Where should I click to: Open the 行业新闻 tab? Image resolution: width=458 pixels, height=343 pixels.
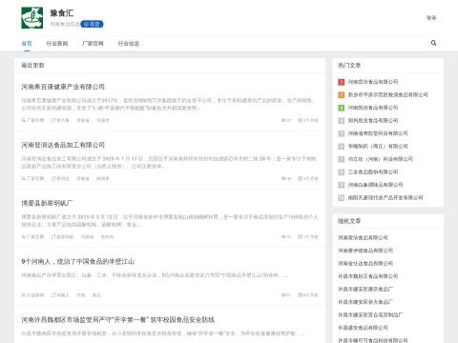pos(57,44)
